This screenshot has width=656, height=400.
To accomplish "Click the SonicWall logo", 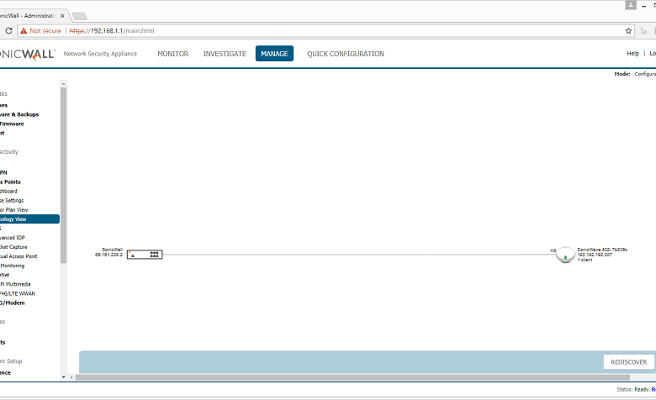I will (x=27, y=54).
